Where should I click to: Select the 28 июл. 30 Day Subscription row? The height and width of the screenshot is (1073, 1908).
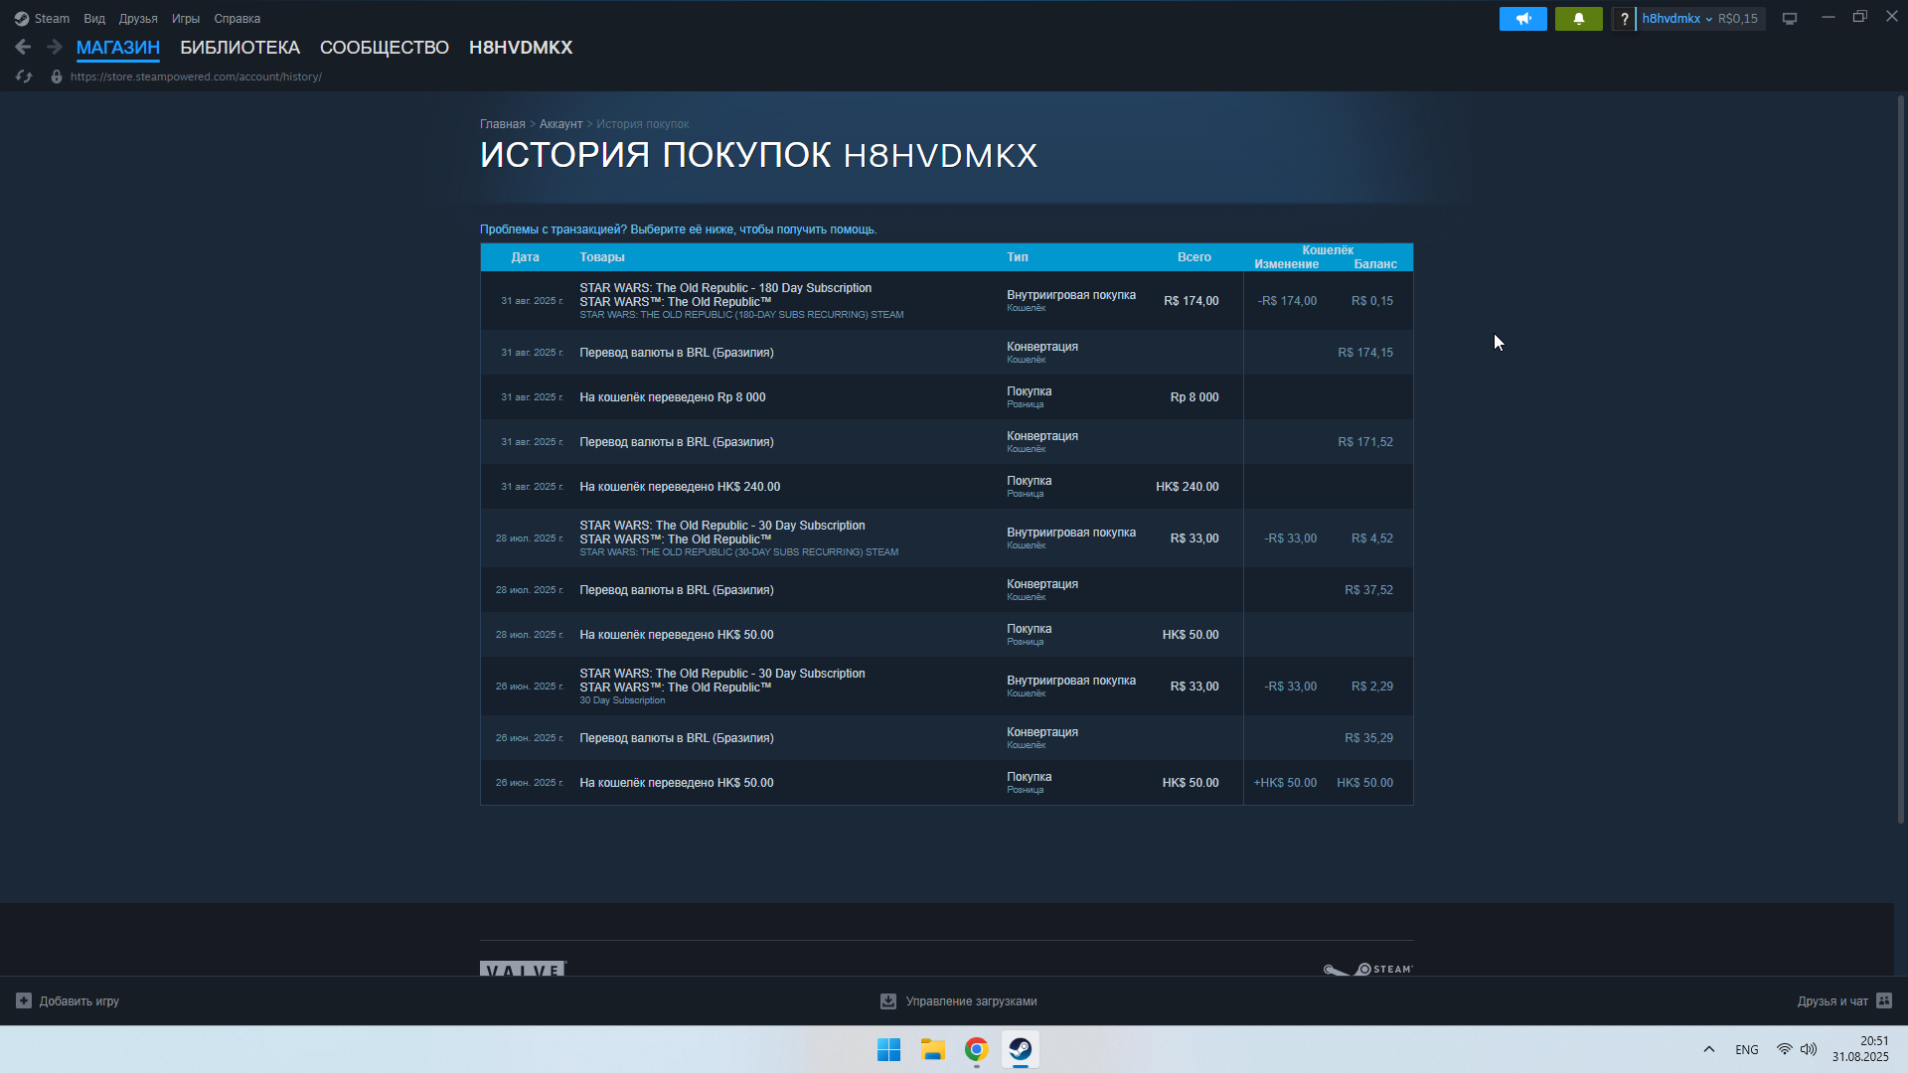coord(946,538)
